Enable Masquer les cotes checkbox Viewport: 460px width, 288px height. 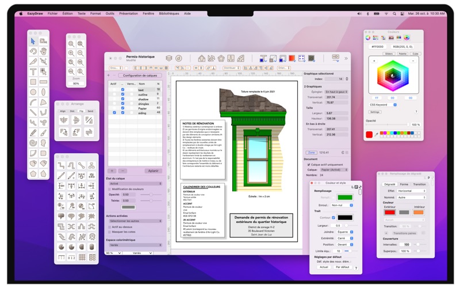[x=110, y=232]
